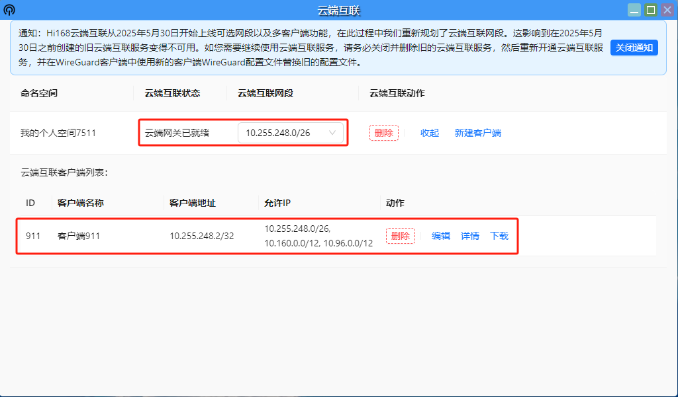The width and height of the screenshot is (678, 397).
Task: Click the 云端互联客户端列表 label
Action: [64, 172]
